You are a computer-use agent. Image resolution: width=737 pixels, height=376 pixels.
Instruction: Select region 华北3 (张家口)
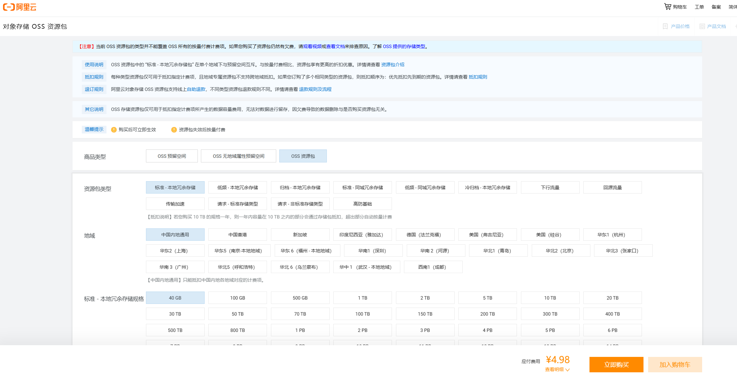pyautogui.click(x=623, y=251)
